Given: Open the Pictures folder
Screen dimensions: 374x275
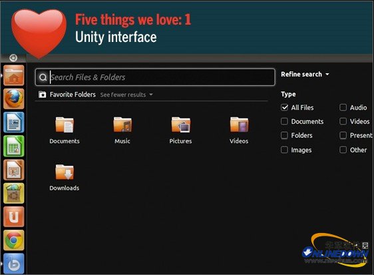Looking at the screenshot, I should [180, 131].
